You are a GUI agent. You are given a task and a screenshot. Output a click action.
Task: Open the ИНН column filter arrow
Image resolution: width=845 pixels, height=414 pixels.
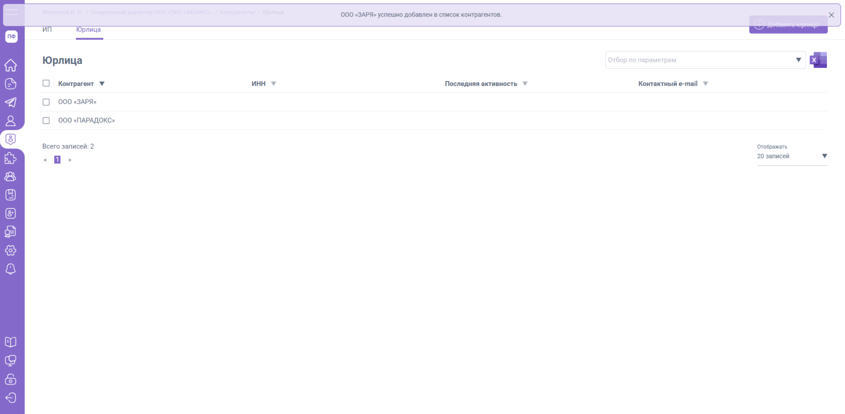pos(274,84)
